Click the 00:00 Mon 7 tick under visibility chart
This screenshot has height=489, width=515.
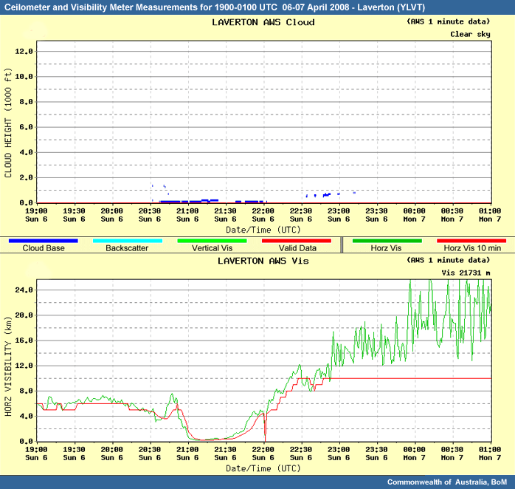pos(414,454)
